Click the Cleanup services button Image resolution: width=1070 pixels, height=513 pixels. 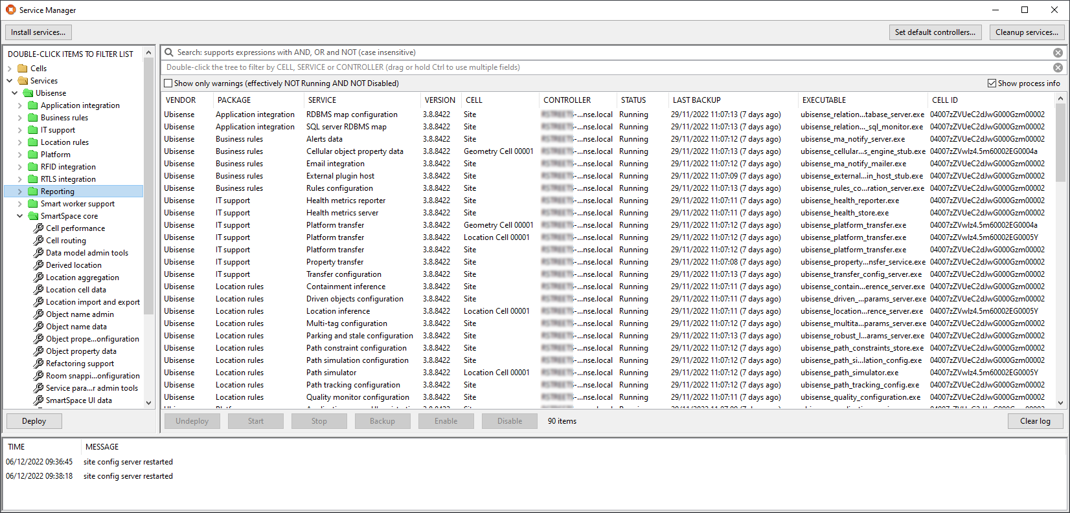click(1027, 32)
